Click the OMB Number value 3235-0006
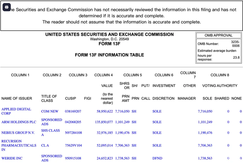Viewport: 243px width, 163px height. [x=235, y=44]
